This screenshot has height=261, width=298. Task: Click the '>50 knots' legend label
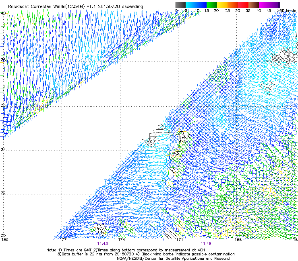tap(286, 11)
